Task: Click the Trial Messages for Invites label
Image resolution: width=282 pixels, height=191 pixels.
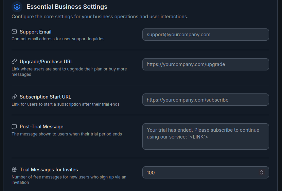Action: tap(49, 169)
